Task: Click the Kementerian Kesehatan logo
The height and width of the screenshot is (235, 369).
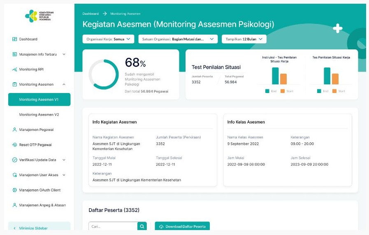Action: [39, 16]
